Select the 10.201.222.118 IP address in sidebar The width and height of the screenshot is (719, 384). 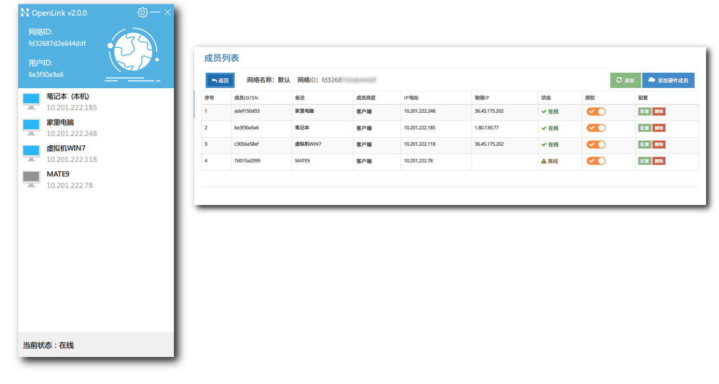[72, 159]
